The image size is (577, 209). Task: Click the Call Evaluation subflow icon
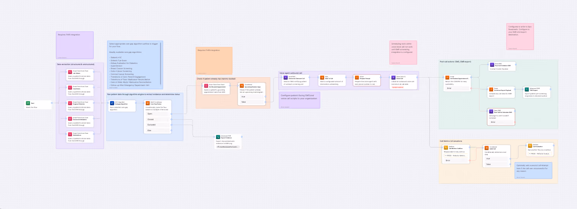pyautogui.click(x=530, y=145)
